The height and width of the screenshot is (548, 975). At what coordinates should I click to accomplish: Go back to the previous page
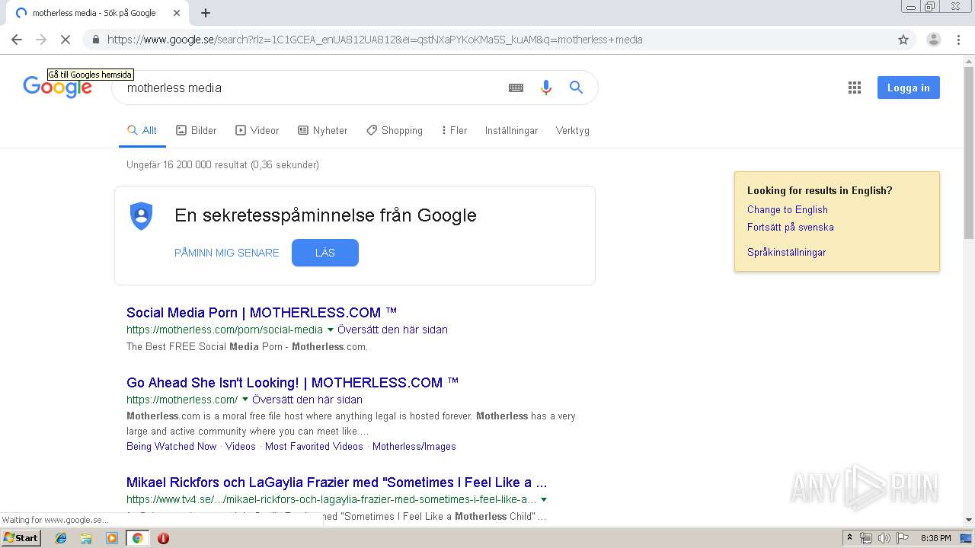[17, 40]
